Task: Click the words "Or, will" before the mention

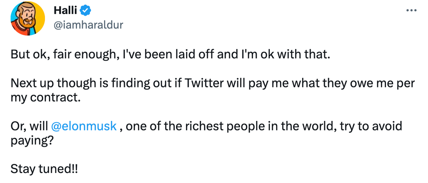Action: [x=29, y=126]
